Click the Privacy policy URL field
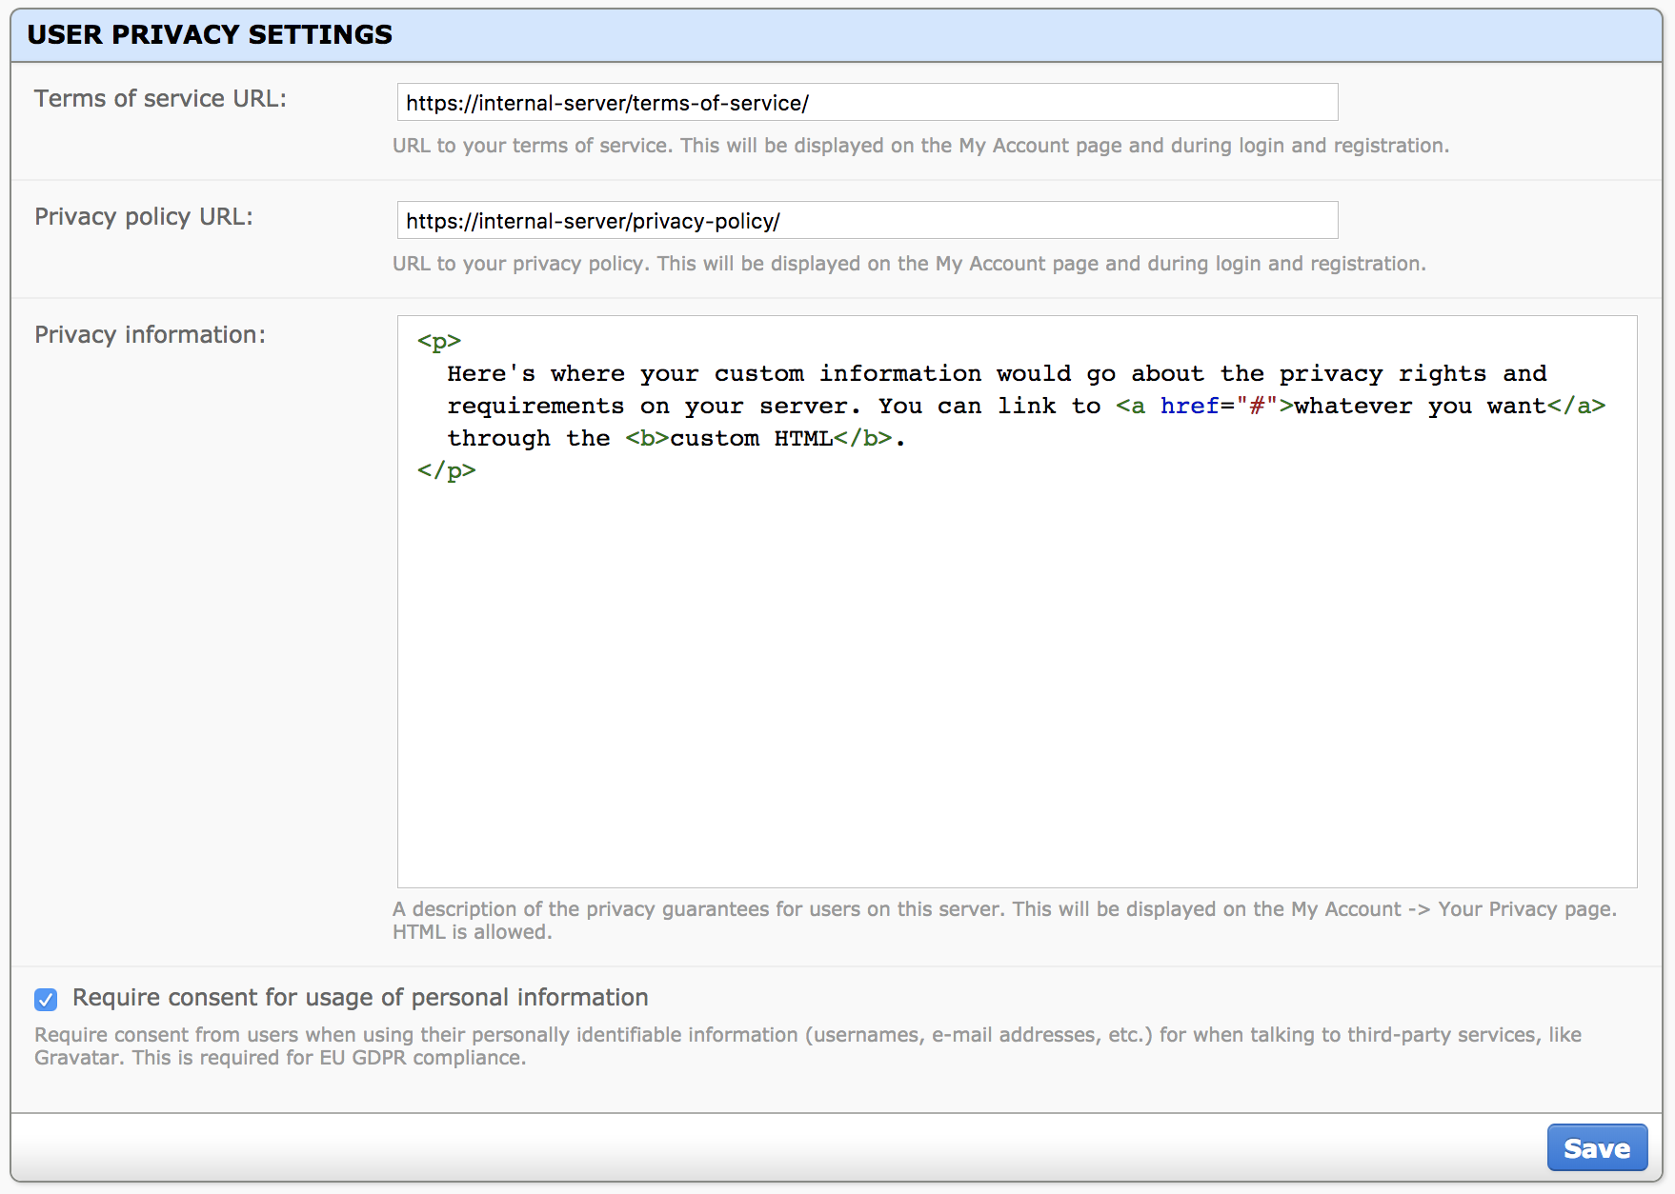 (x=867, y=220)
